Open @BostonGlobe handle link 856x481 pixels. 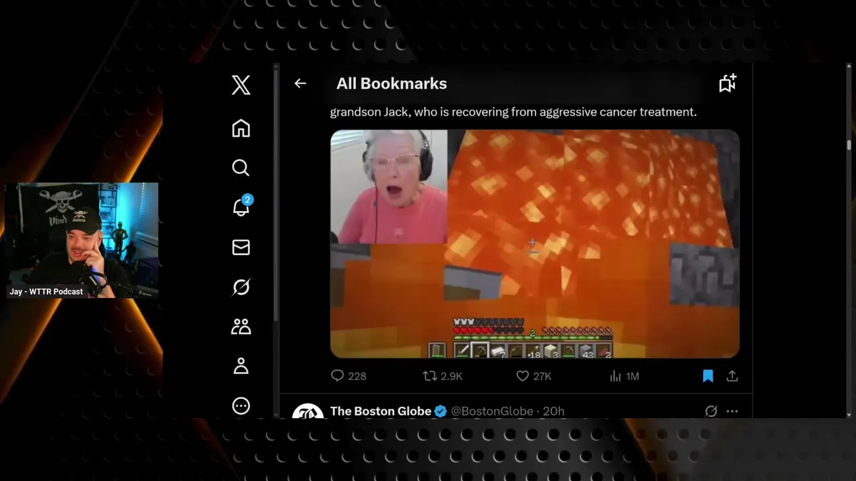pyautogui.click(x=492, y=412)
